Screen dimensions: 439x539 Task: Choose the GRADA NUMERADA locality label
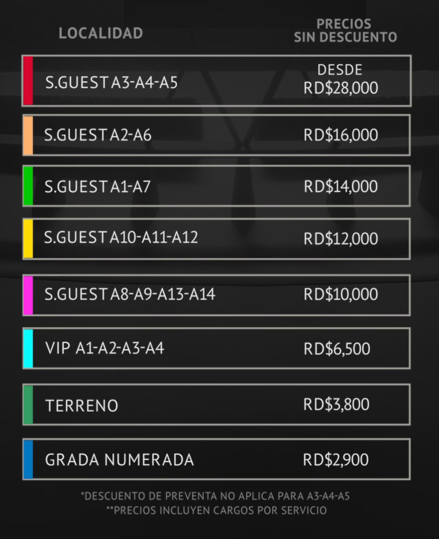pyautogui.click(x=120, y=460)
